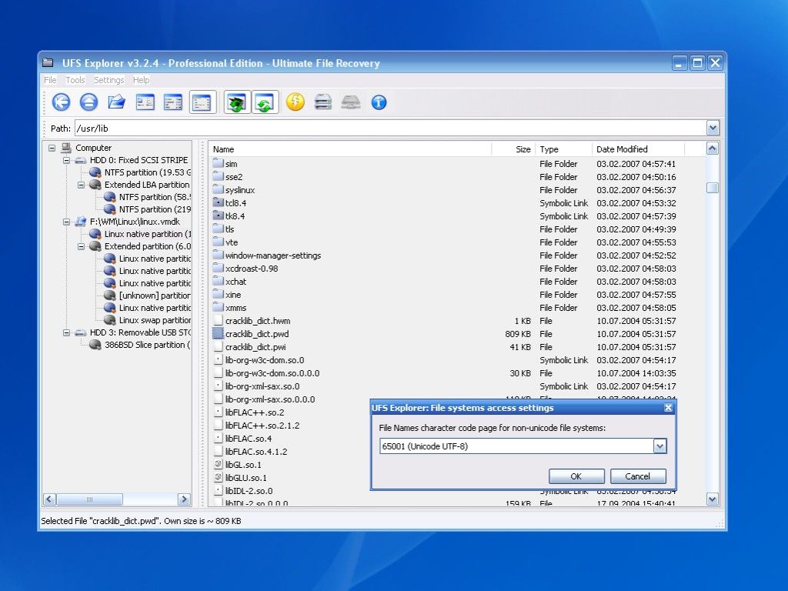The width and height of the screenshot is (788, 591).
Task: Switch to the first view mode (large icons)
Action: coord(145,102)
